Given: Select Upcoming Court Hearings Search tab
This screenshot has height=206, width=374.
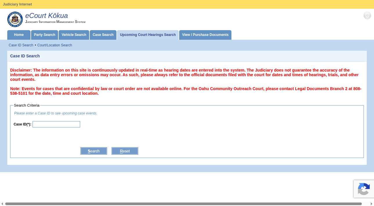Looking at the screenshot, I should [148, 35].
